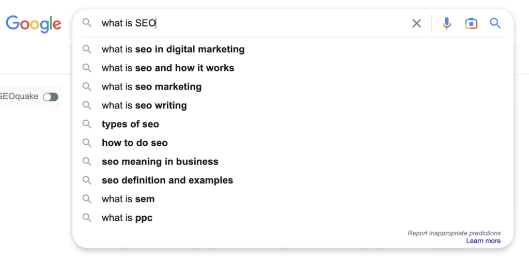Toggle the SEOquake switch on
Viewport: 529px width, 259px height.
(51, 97)
